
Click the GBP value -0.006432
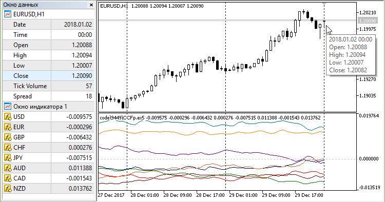tap(79, 137)
